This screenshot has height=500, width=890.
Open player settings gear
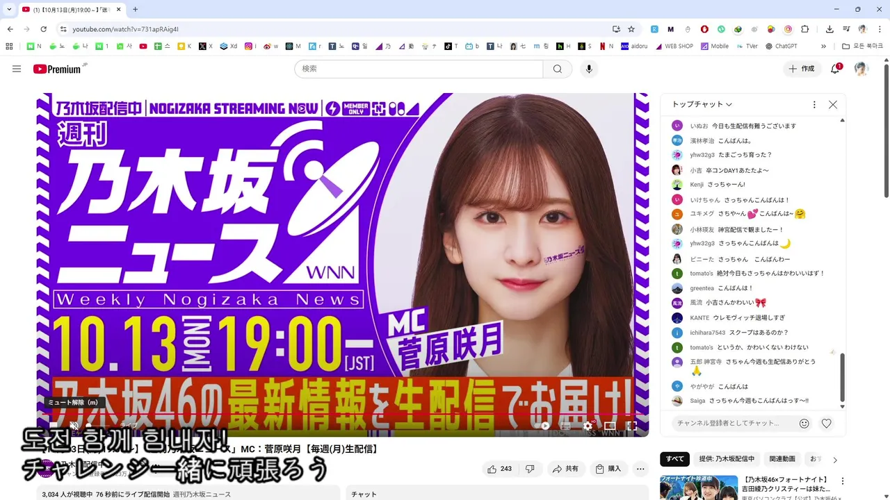[x=588, y=426]
